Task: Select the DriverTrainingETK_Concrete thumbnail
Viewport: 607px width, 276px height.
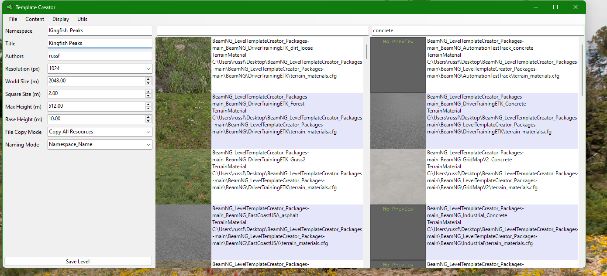Action: point(398,121)
